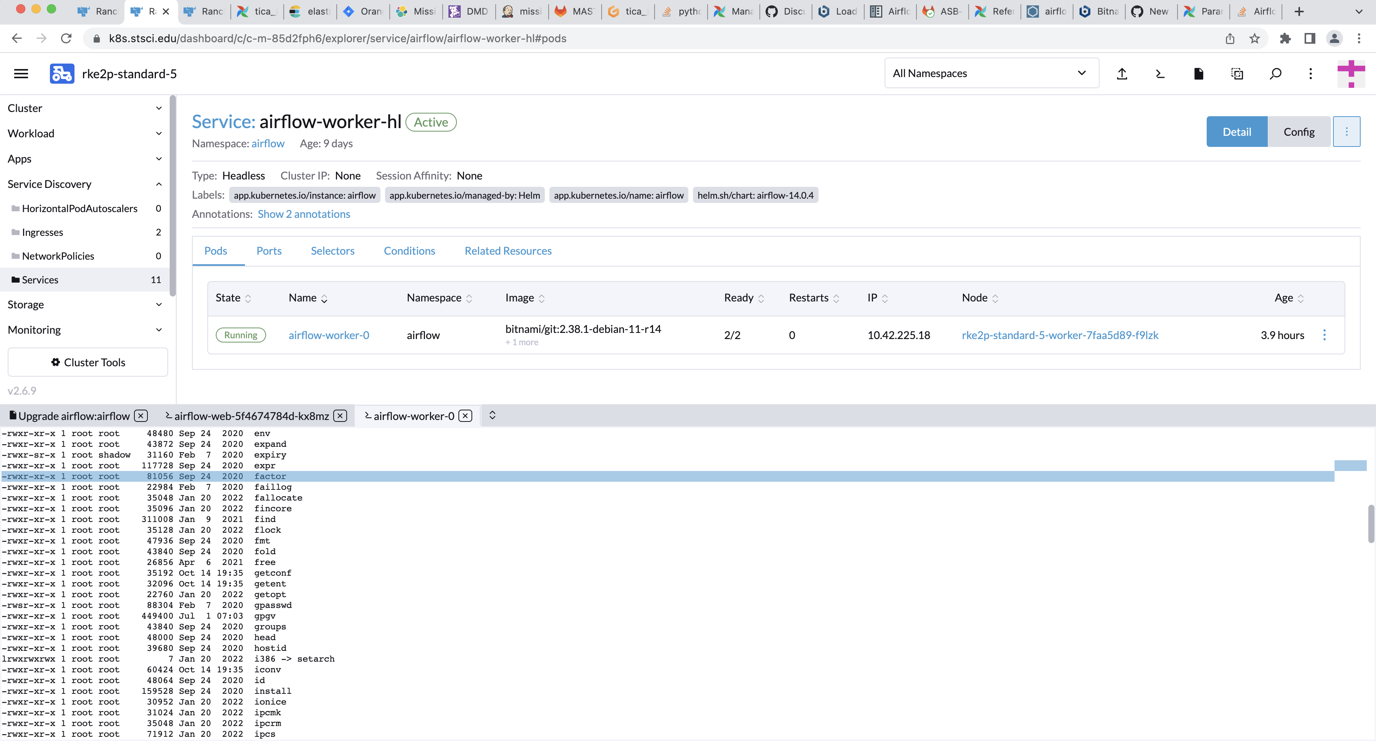Click the copy-to-clipboard icon in the header

tap(1237, 74)
